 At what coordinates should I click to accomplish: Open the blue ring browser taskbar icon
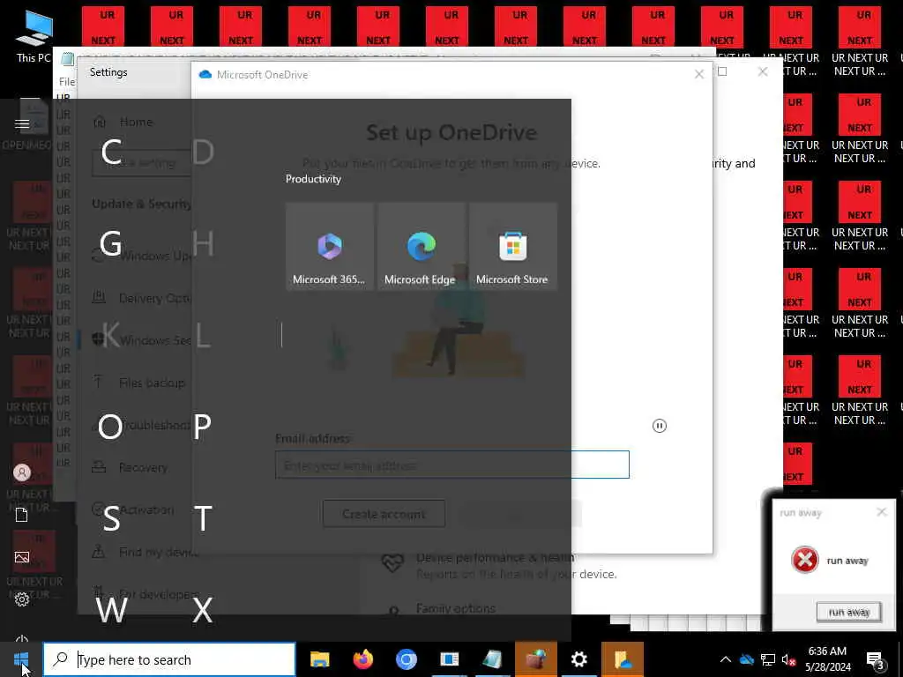[x=406, y=659]
